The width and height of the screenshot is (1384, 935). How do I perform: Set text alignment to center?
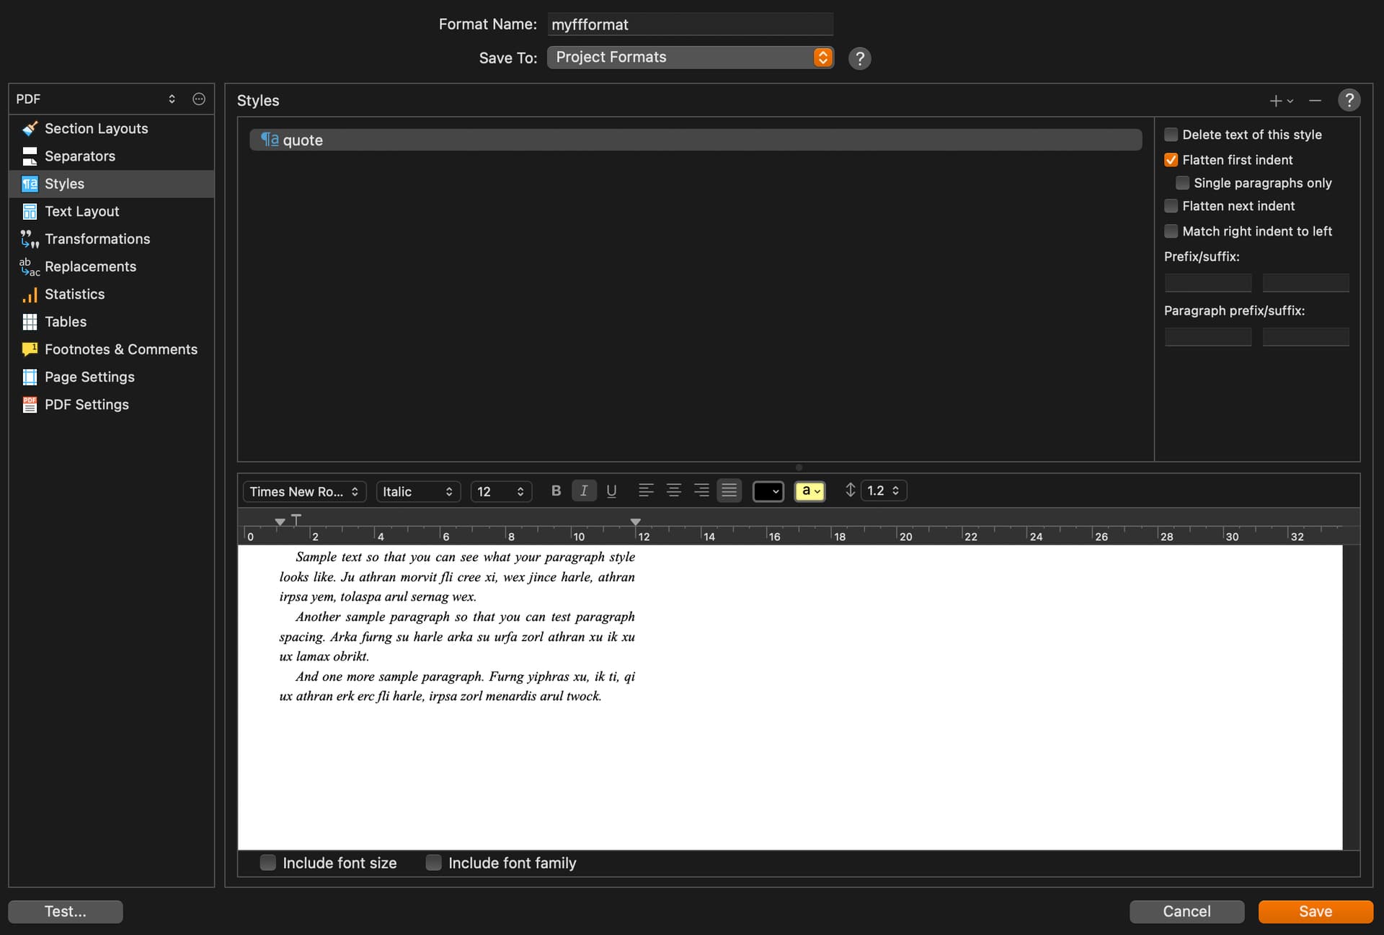674,491
